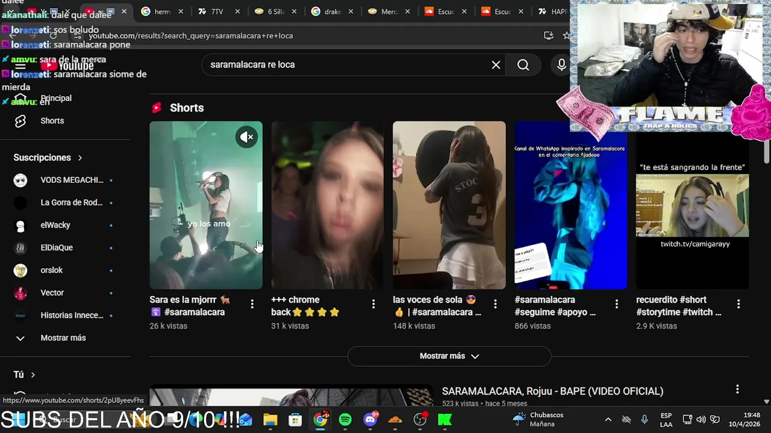Image resolution: width=771 pixels, height=433 pixels.
Task: Clear the search text with the X icon
Action: [496, 64]
